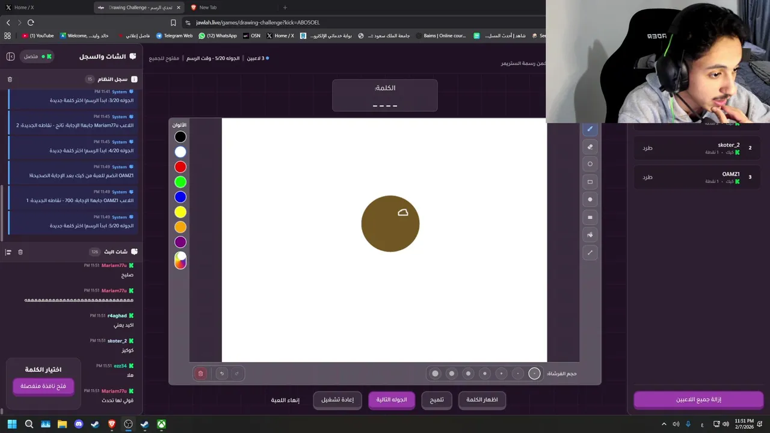This screenshot has width=770, height=433.
Task: Close the Drawing Challenge tab
Action: pos(178,7)
